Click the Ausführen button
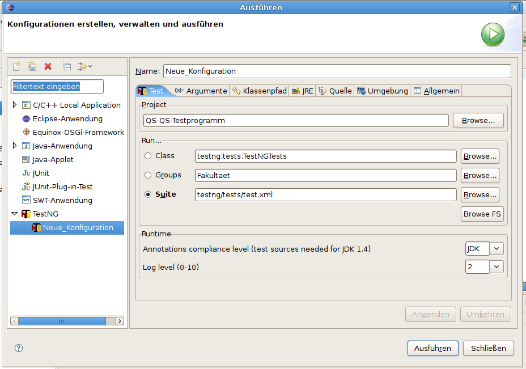 click(432, 348)
